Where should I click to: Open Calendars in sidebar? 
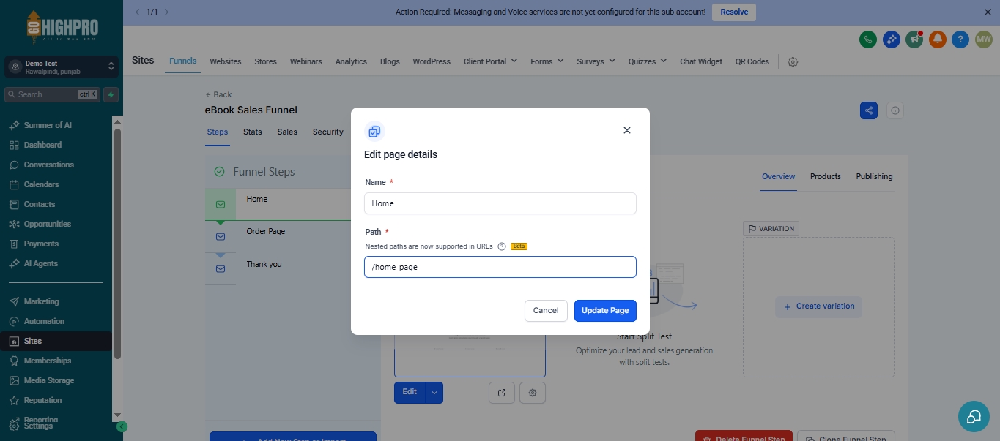(x=41, y=184)
